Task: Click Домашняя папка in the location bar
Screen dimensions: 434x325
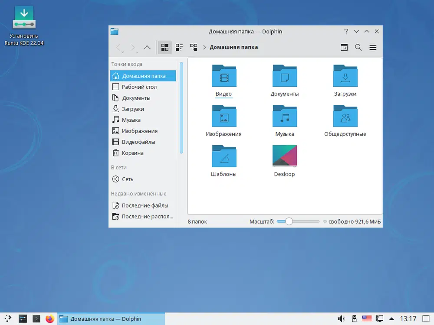Action: [233, 47]
